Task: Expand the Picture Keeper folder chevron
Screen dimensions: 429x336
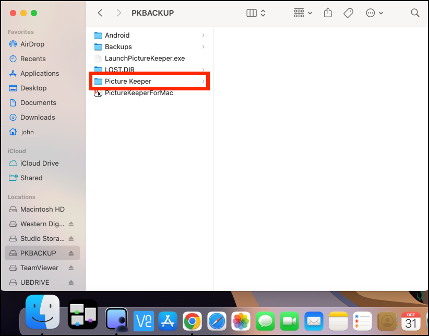Action: point(204,82)
